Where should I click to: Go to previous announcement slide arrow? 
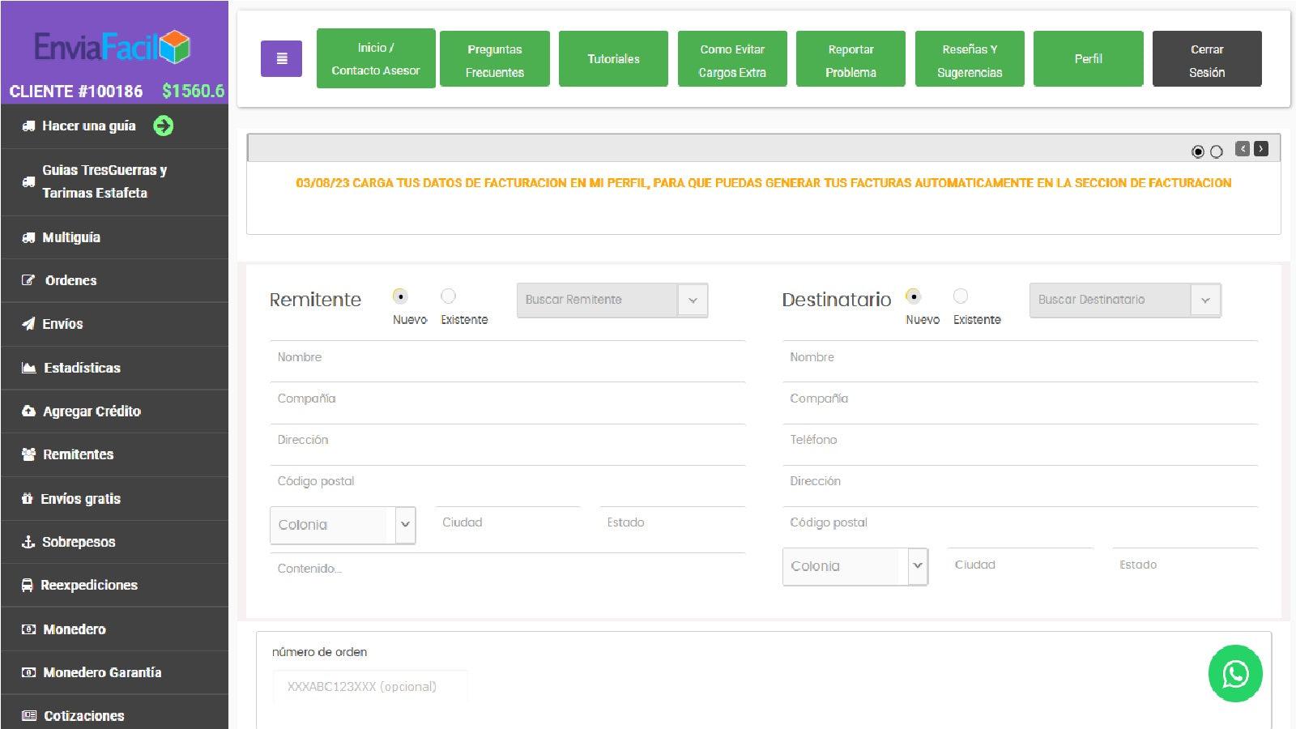1243,149
